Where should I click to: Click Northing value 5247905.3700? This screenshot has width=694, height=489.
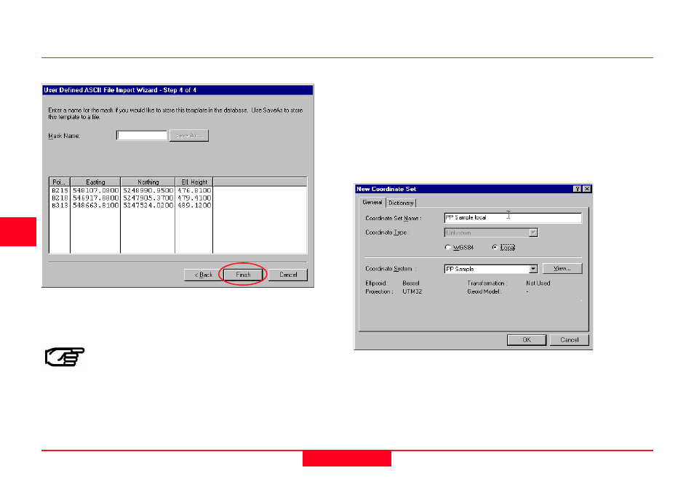tap(148, 198)
